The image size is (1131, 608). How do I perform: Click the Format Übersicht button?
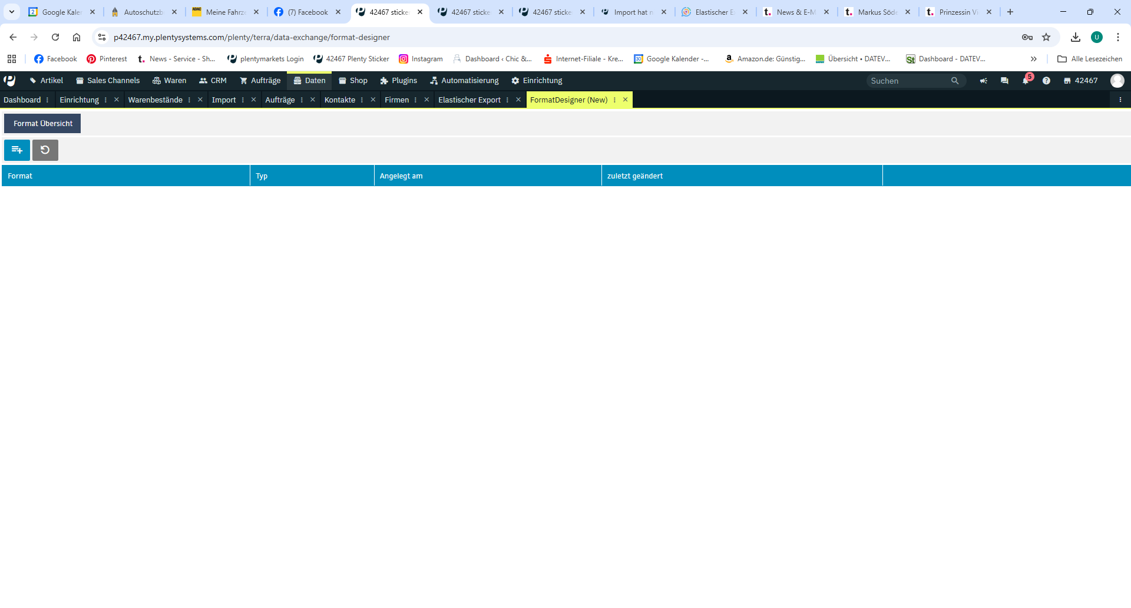pos(42,124)
